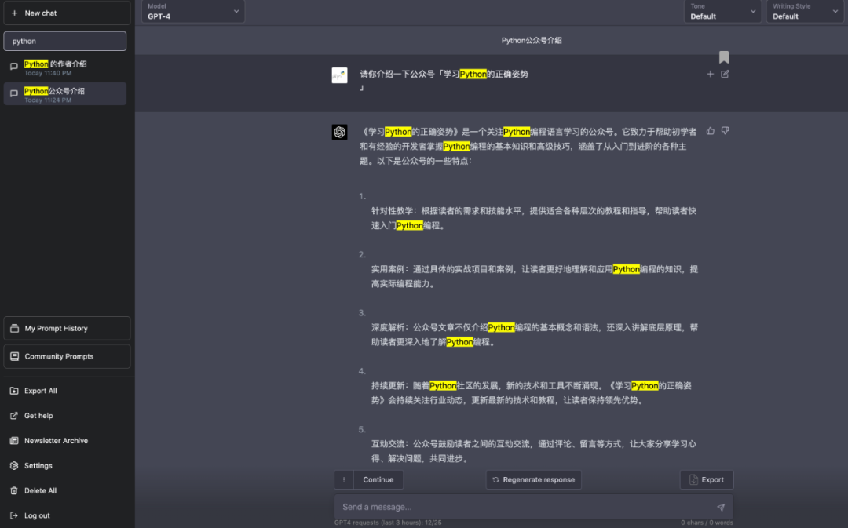Give the response a thumbs down
Screen dimensions: 848x528
726,131
